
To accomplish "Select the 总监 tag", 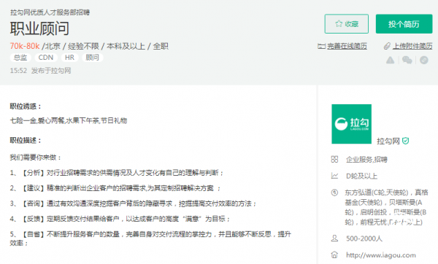I will tap(20, 58).
